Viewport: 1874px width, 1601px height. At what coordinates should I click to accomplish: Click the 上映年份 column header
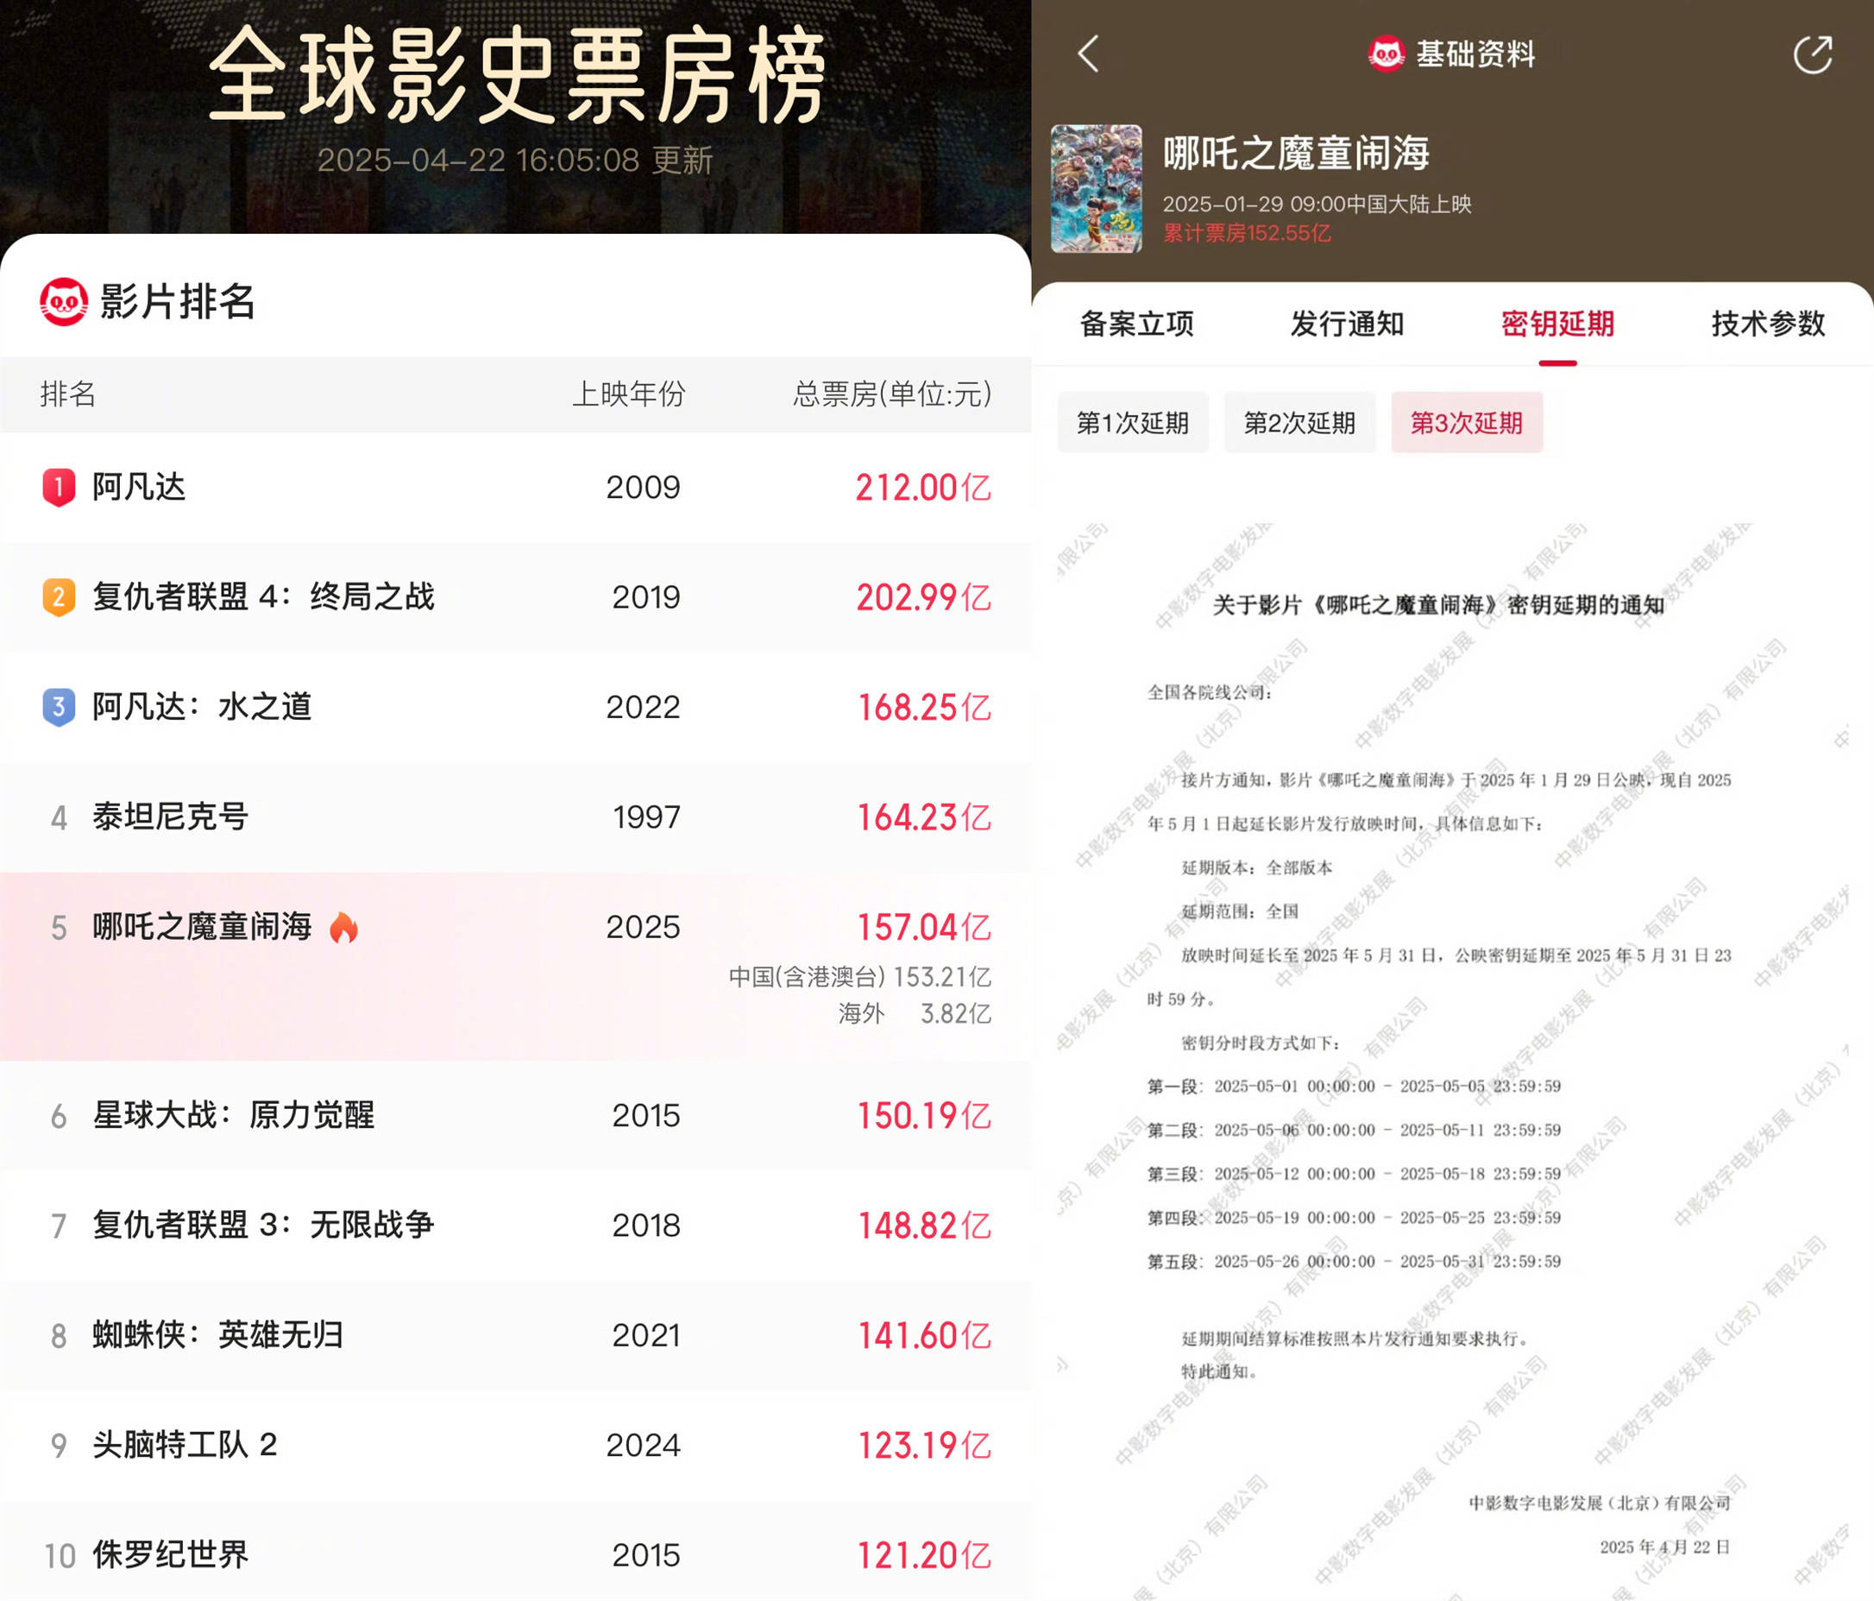tap(629, 394)
